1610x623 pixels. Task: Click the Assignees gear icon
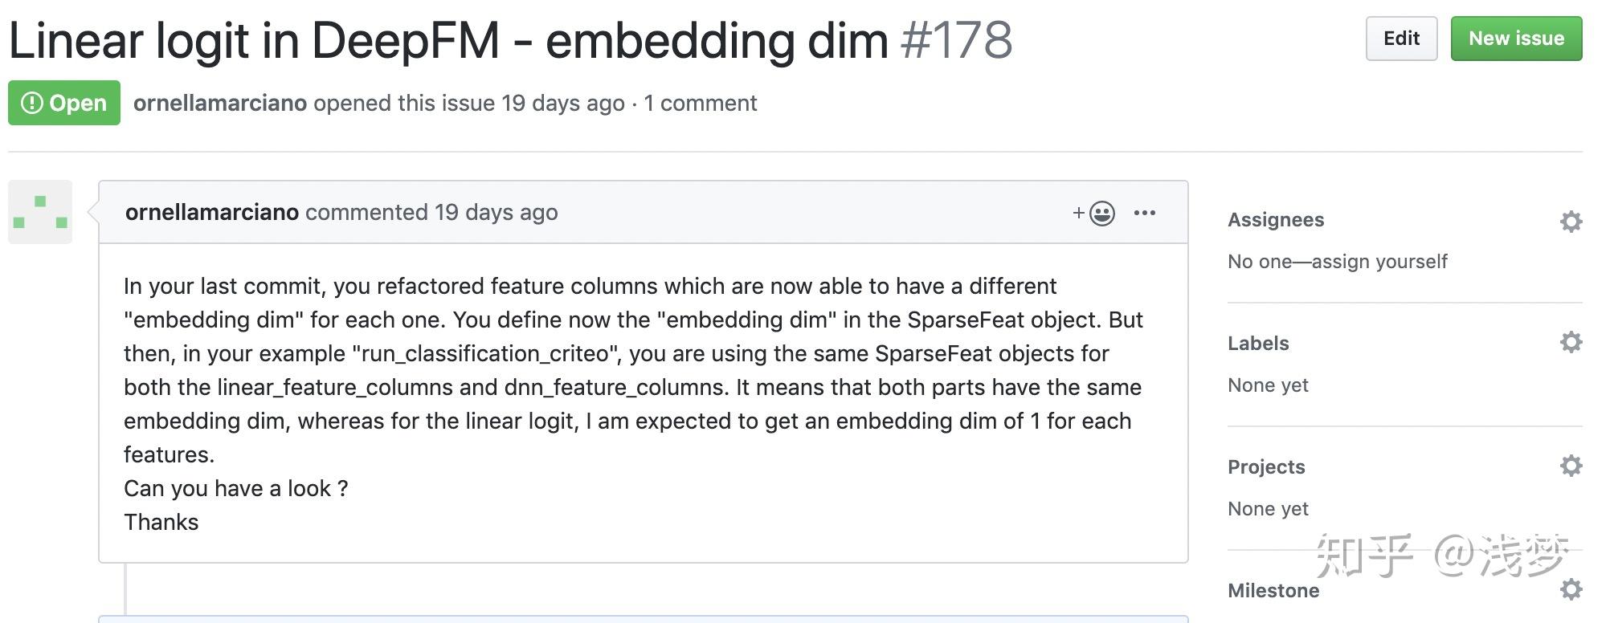click(1571, 222)
